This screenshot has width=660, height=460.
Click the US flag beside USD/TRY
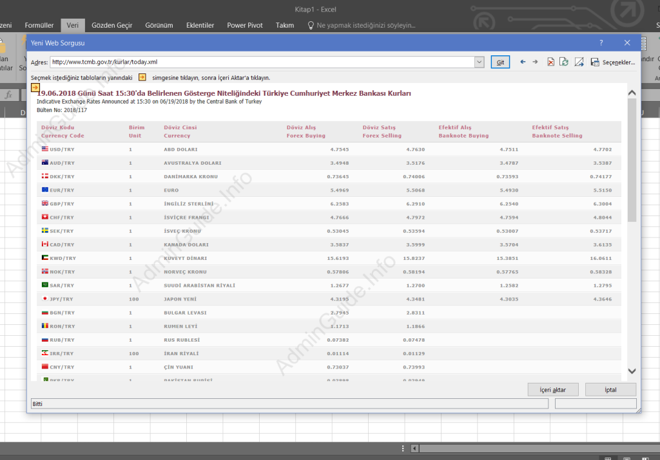(x=45, y=149)
